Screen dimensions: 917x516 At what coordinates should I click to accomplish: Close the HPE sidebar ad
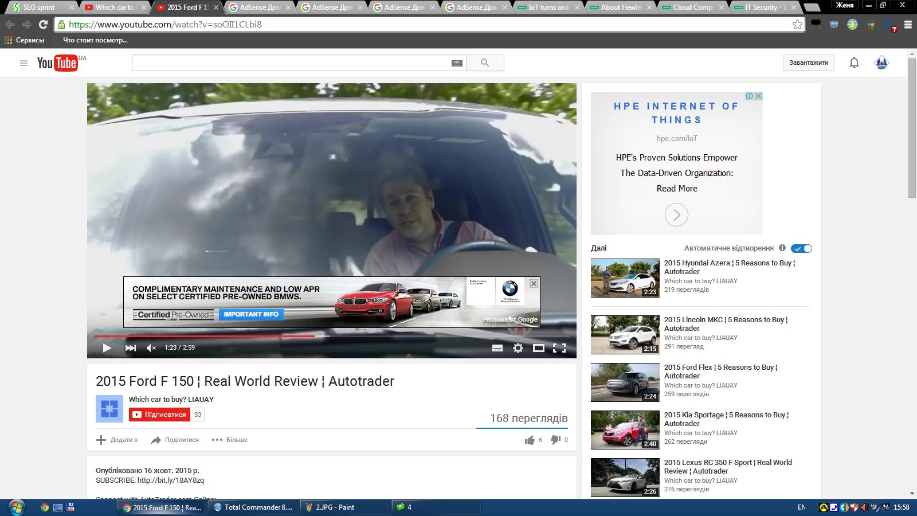758,96
